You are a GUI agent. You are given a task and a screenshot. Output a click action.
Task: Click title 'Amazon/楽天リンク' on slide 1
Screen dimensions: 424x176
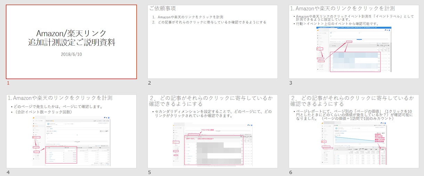point(71,33)
